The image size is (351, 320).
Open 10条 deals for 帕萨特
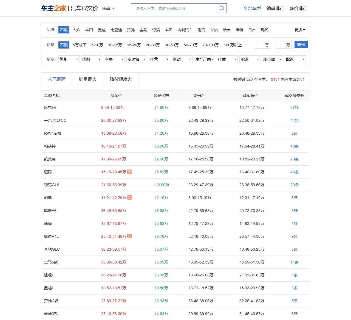tap(295, 146)
